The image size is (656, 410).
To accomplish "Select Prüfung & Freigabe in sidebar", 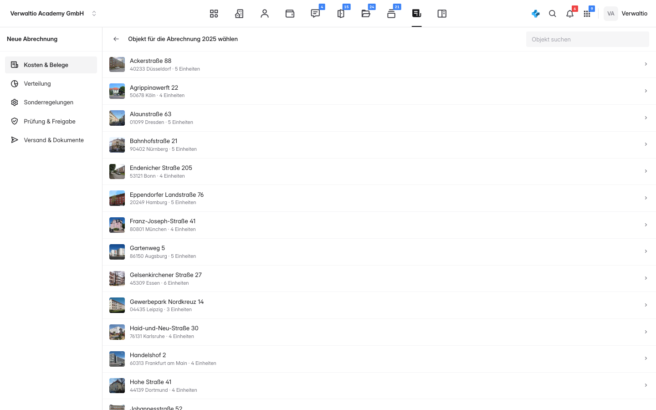I will tap(51, 122).
